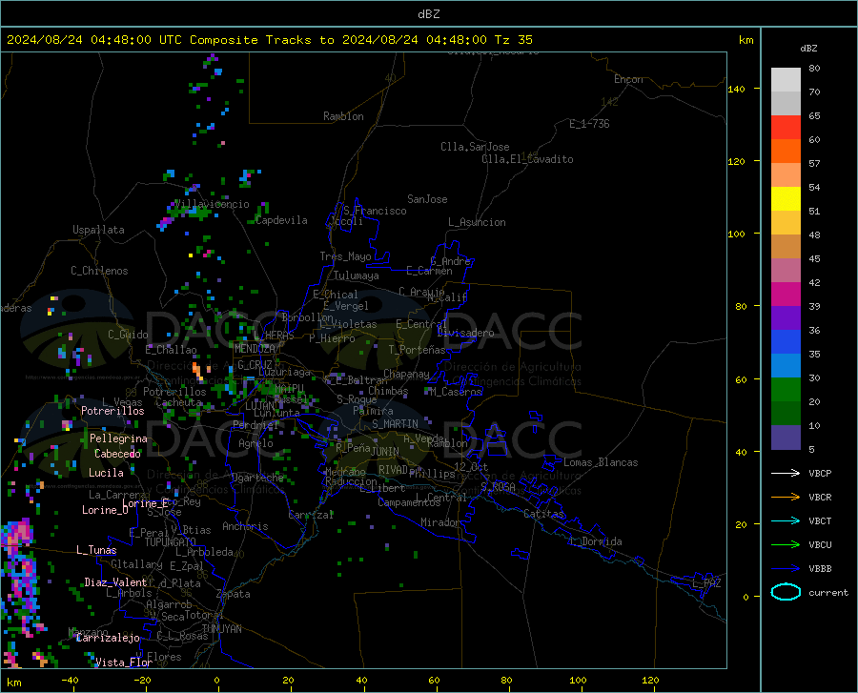Click the JUNIN map label
The height and width of the screenshot is (693, 858).
coord(385,452)
